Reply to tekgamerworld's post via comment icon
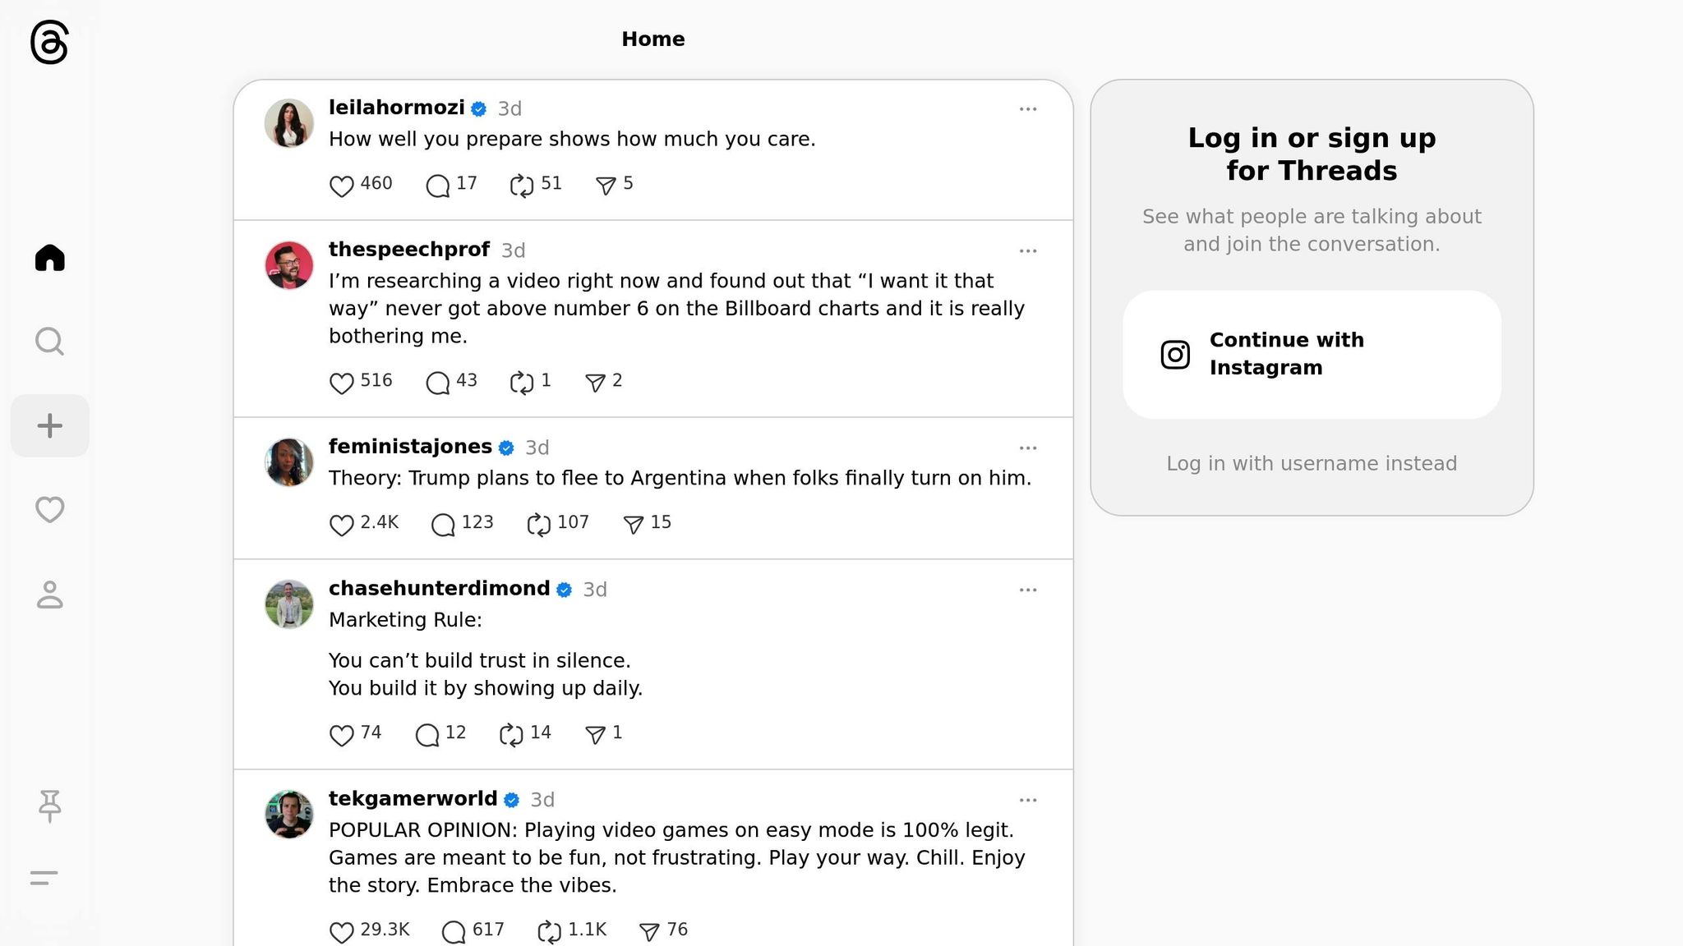Viewport: 1683px width, 946px height. (453, 931)
